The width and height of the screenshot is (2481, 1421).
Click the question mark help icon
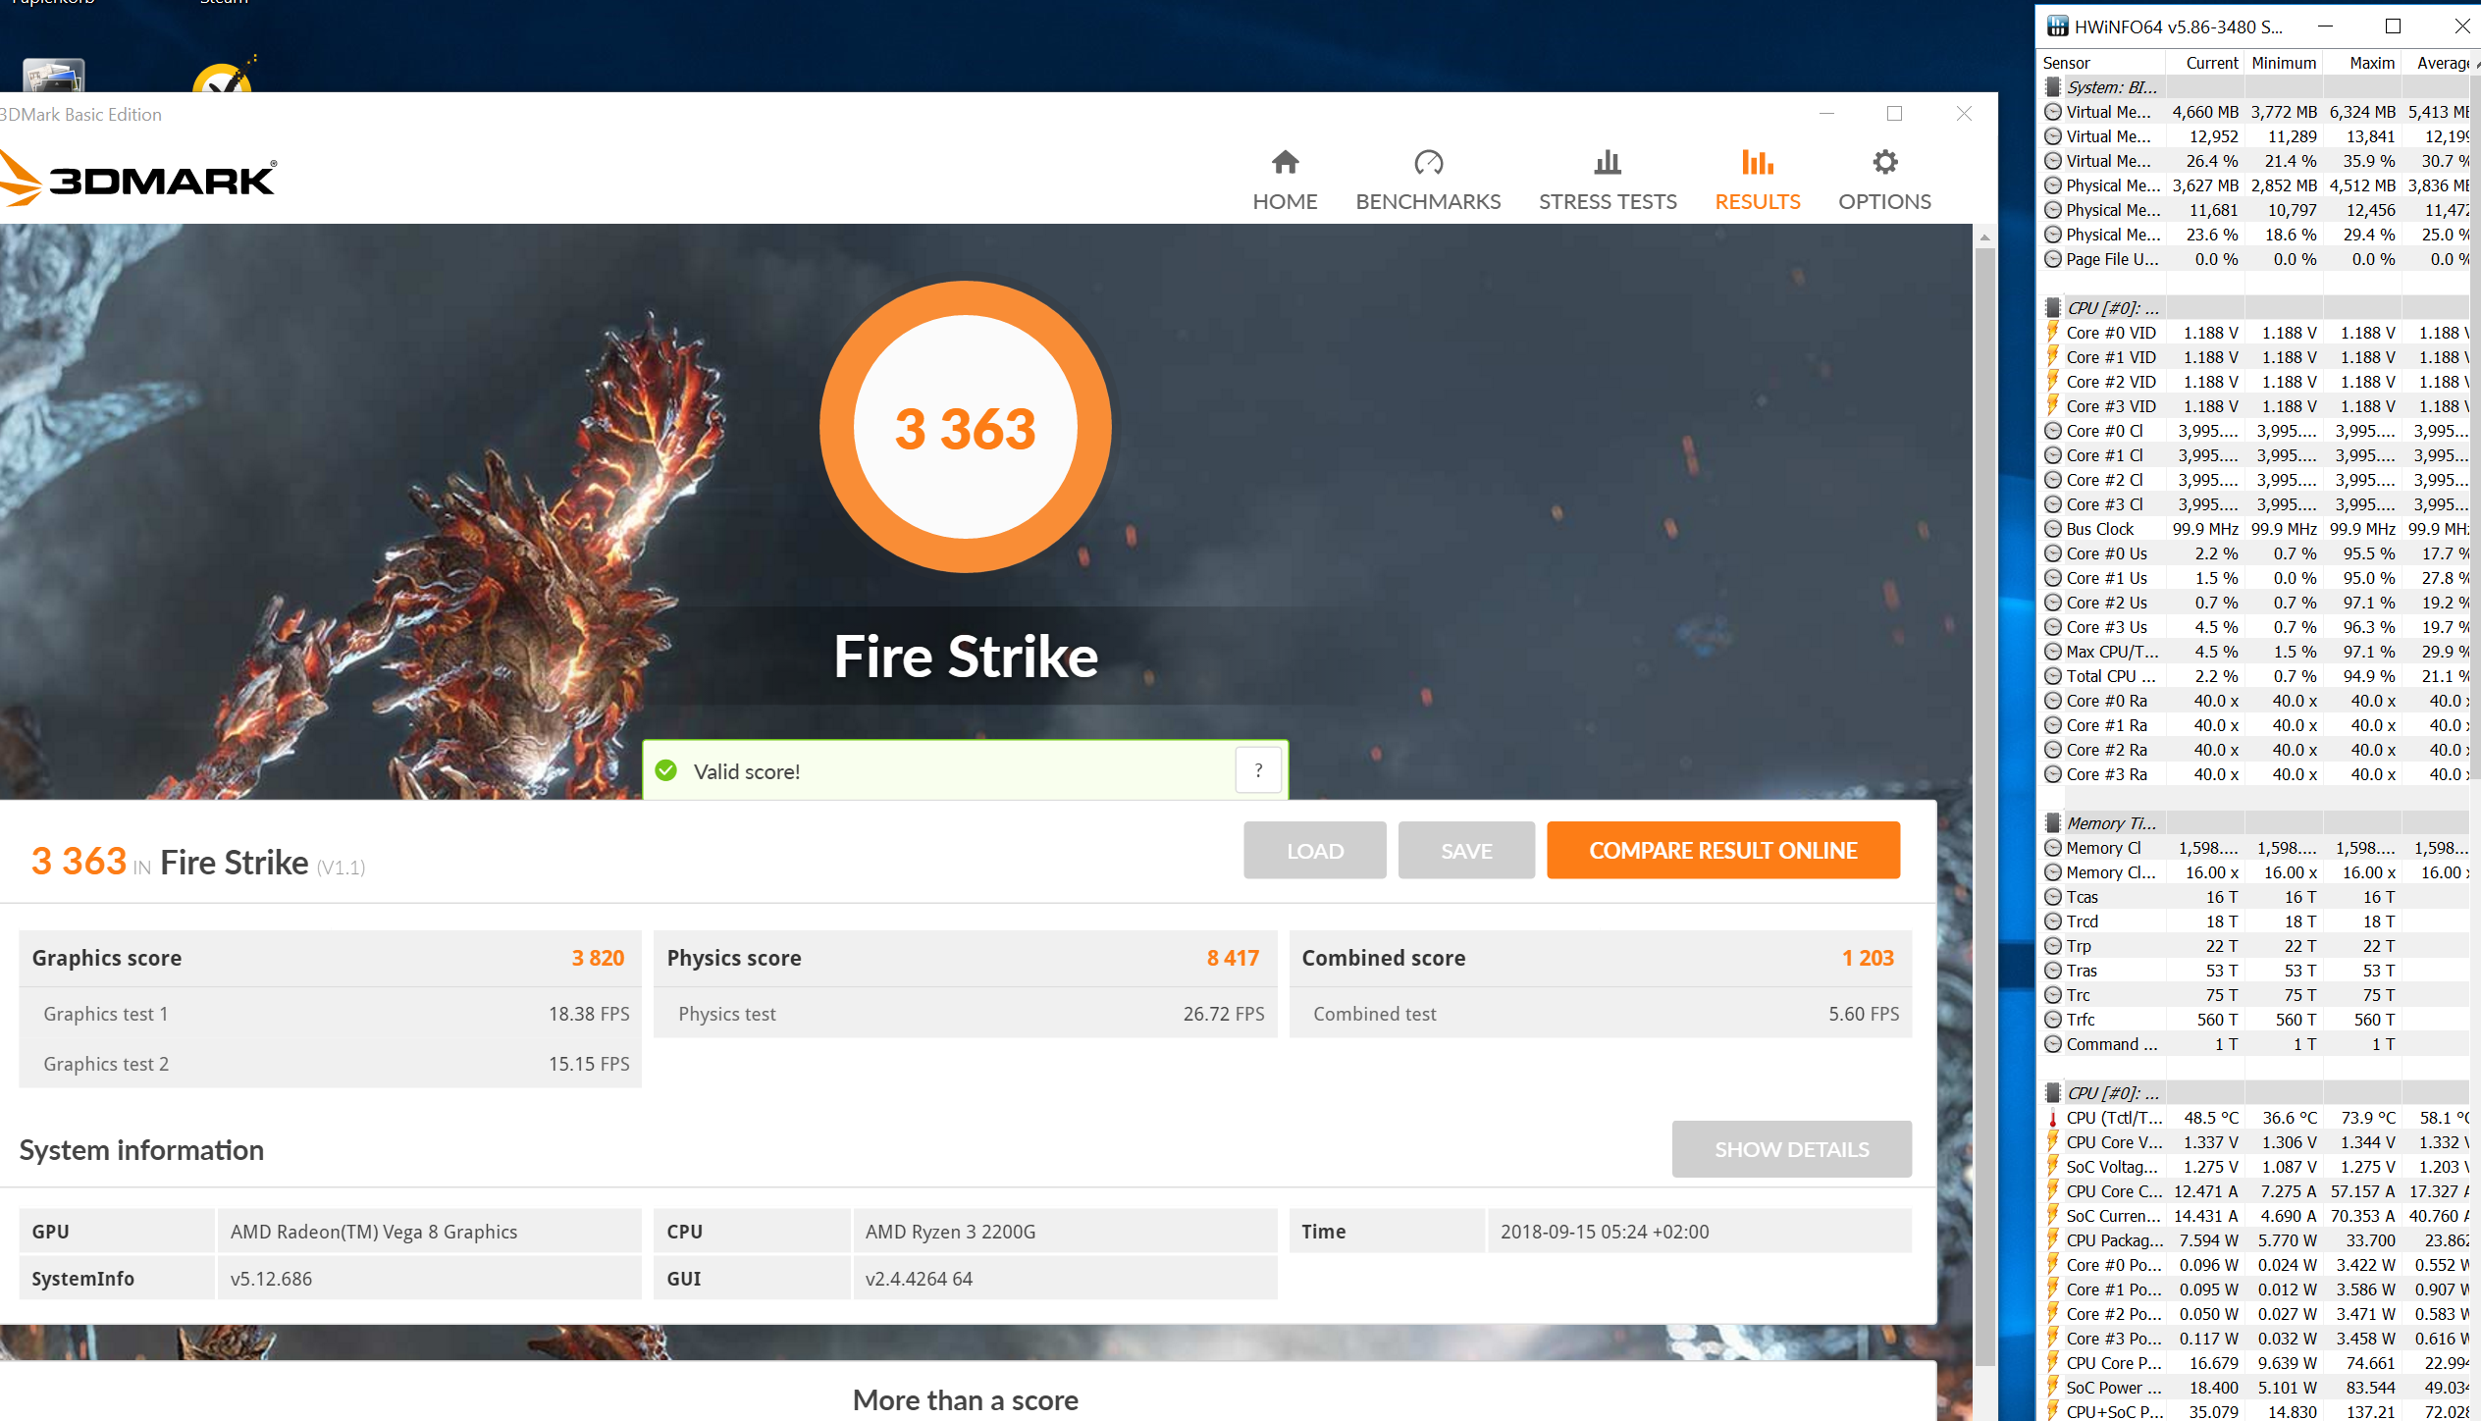(x=1258, y=771)
